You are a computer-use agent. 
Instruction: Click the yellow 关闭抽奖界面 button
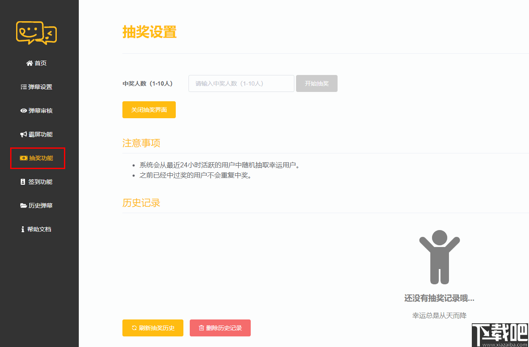tap(149, 109)
